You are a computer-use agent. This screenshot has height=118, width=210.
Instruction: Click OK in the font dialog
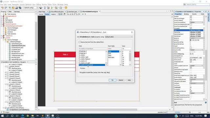click(x=112, y=80)
